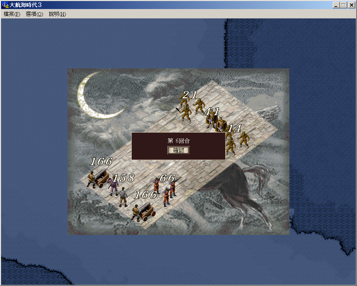Click the game icon in the title bar
This screenshot has width=357, height=286.
point(5,5)
